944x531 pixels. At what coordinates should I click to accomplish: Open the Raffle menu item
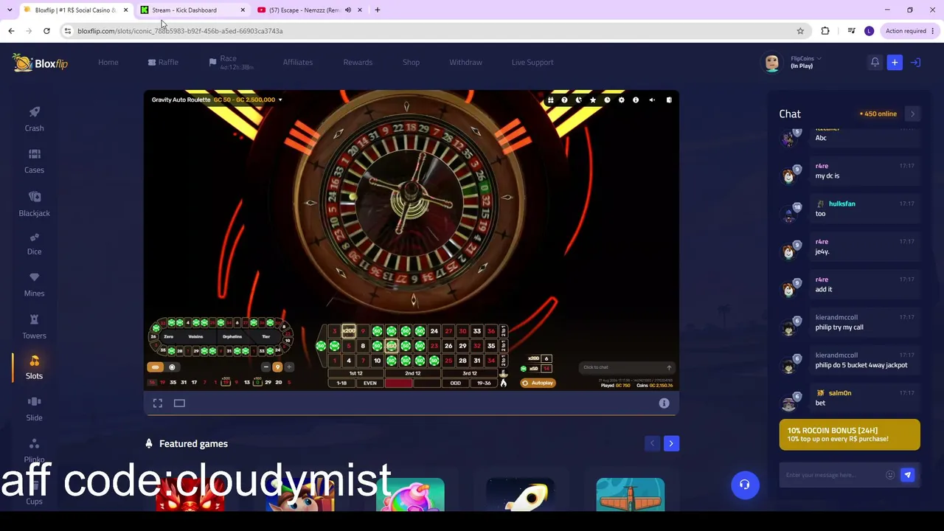pyautogui.click(x=163, y=63)
